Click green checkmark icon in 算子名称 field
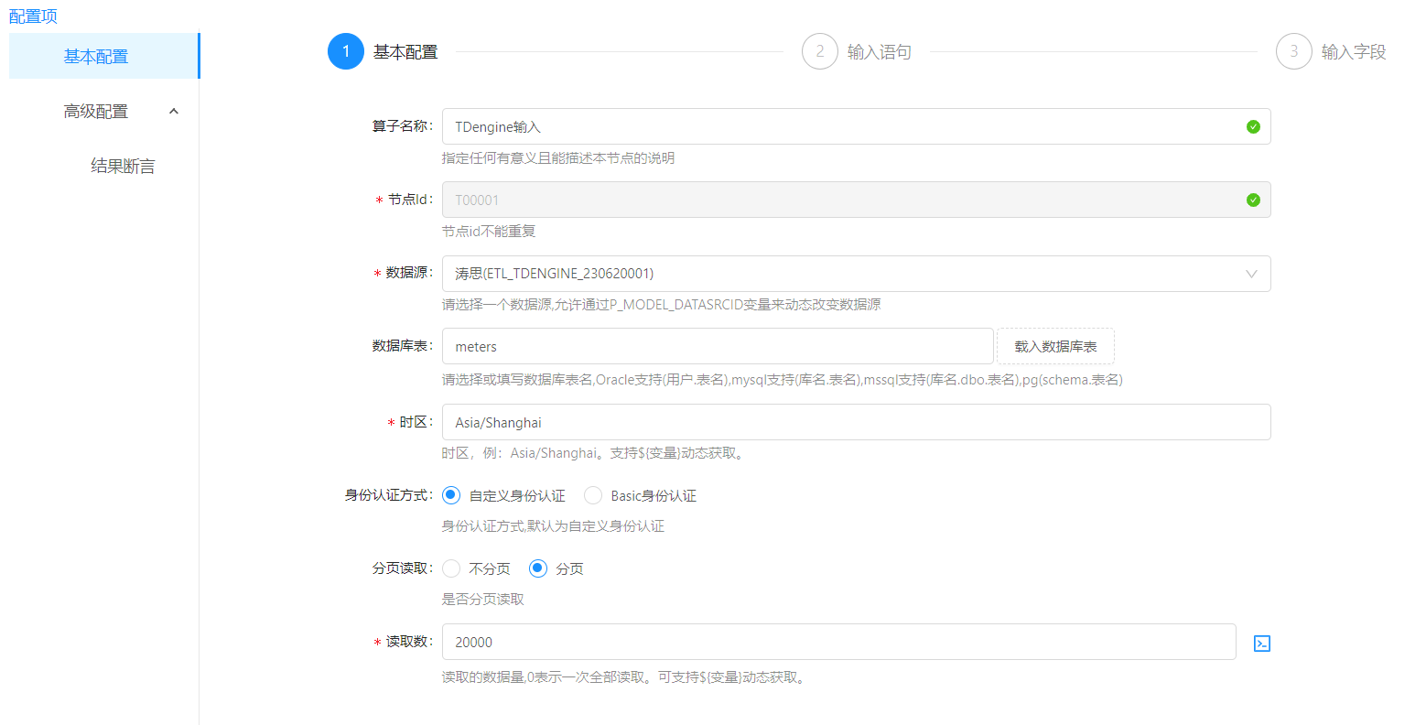Image resolution: width=1426 pixels, height=725 pixels. (1253, 127)
